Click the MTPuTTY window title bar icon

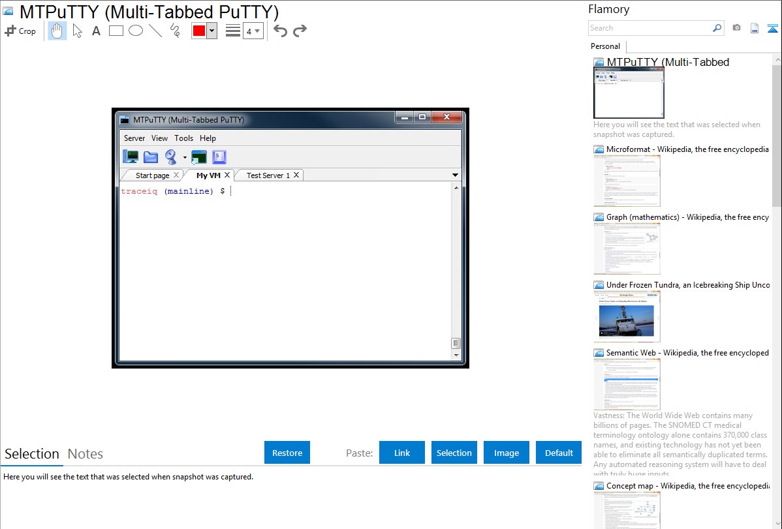125,119
